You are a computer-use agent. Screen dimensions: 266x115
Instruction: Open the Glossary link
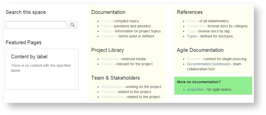(108, 36)
